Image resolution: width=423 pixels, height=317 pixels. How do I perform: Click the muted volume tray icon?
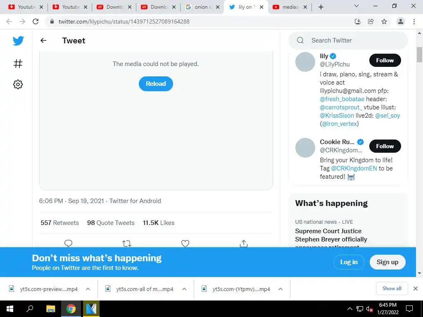pyautogui.click(x=369, y=309)
